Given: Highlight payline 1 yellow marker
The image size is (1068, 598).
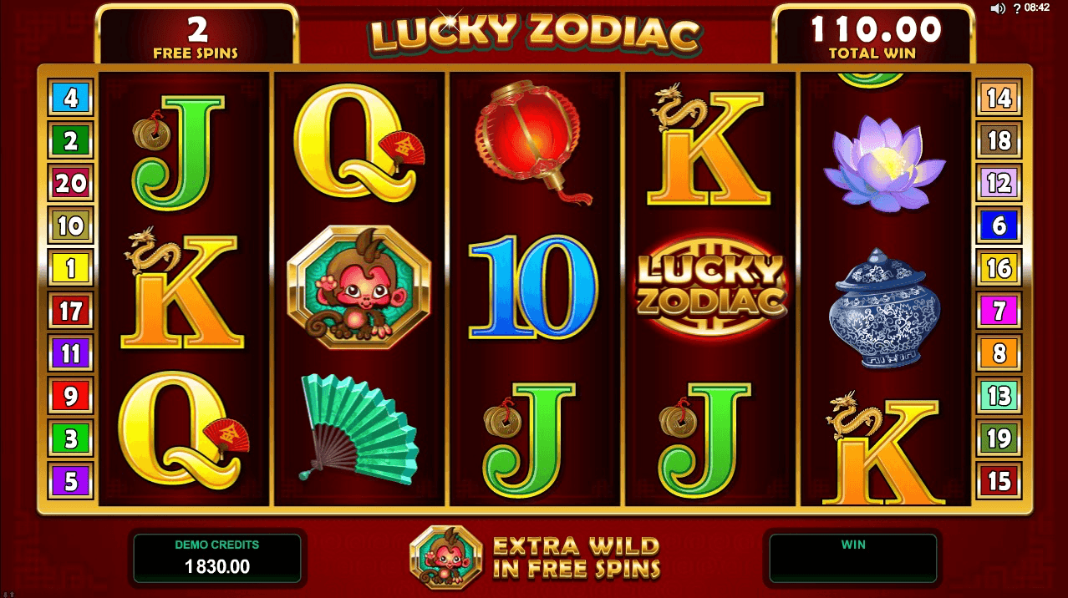Looking at the screenshot, I should (70, 268).
